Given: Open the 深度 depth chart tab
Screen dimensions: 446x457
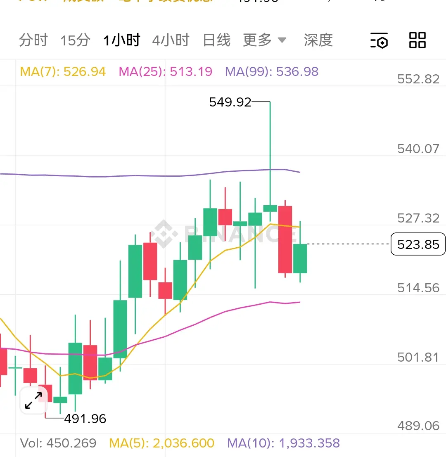Looking at the screenshot, I should 318,40.
